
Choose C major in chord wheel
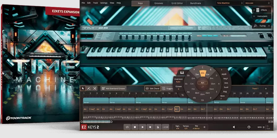202,67
